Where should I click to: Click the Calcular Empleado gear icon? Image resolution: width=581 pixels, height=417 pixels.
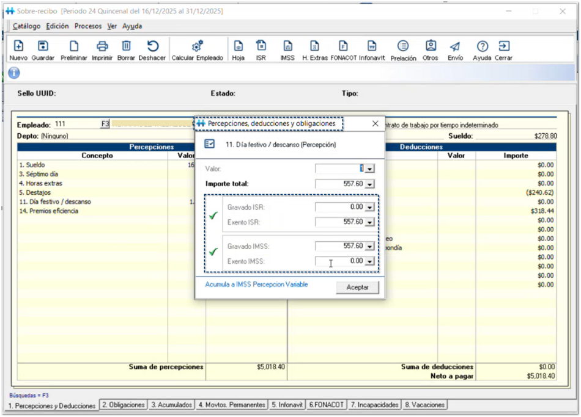click(x=197, y=46)
